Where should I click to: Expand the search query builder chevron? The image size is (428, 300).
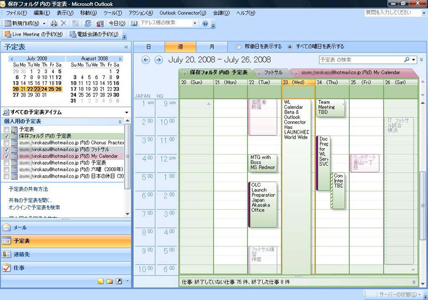422,59
